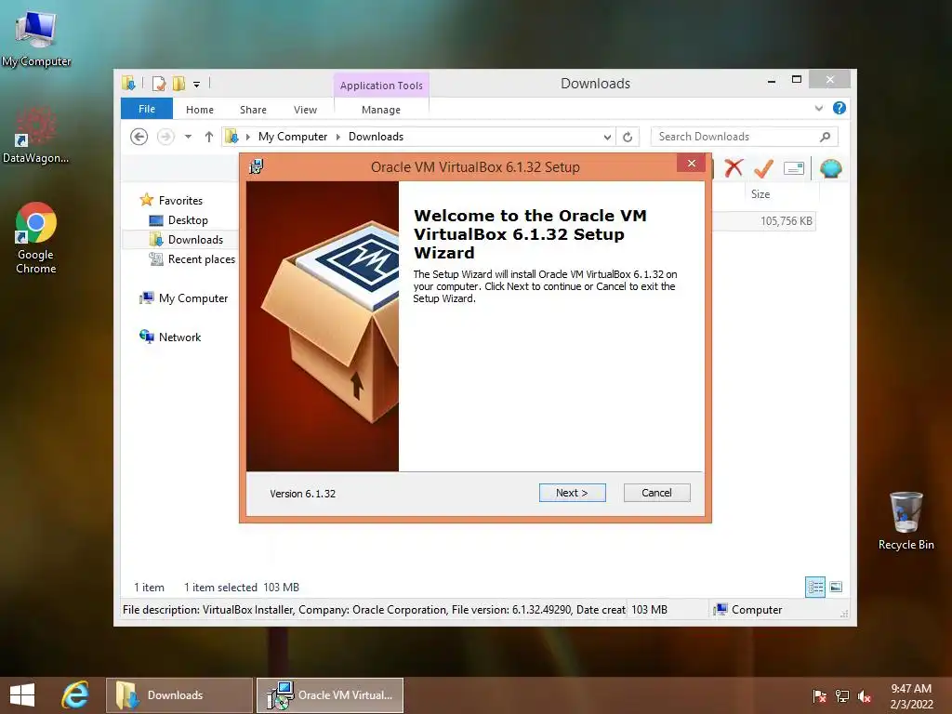Viewport: 952px width, 714px height.
Task: Click the network tray icon
Action: (842, 695)
